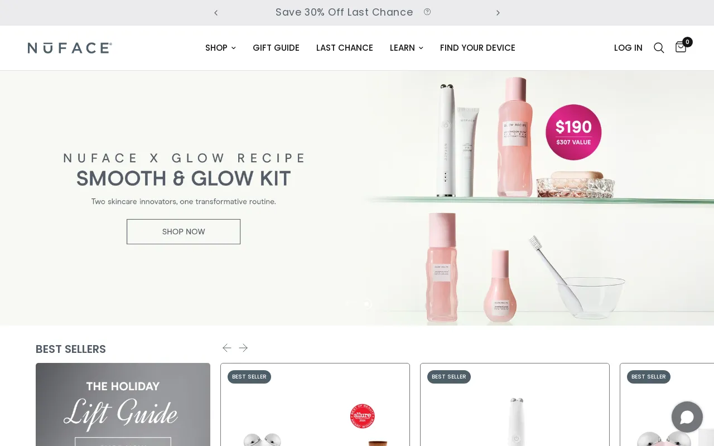Viewport: 714px width, 446px height.
Task: Click the chat bubble support icon
Action: point(687,417)
